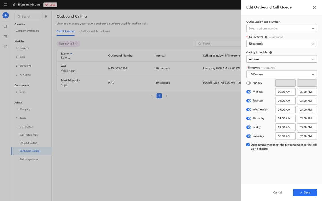The image size is (322, 201).
Task: Toggle Saturday calling off
Action: (249, 136)
